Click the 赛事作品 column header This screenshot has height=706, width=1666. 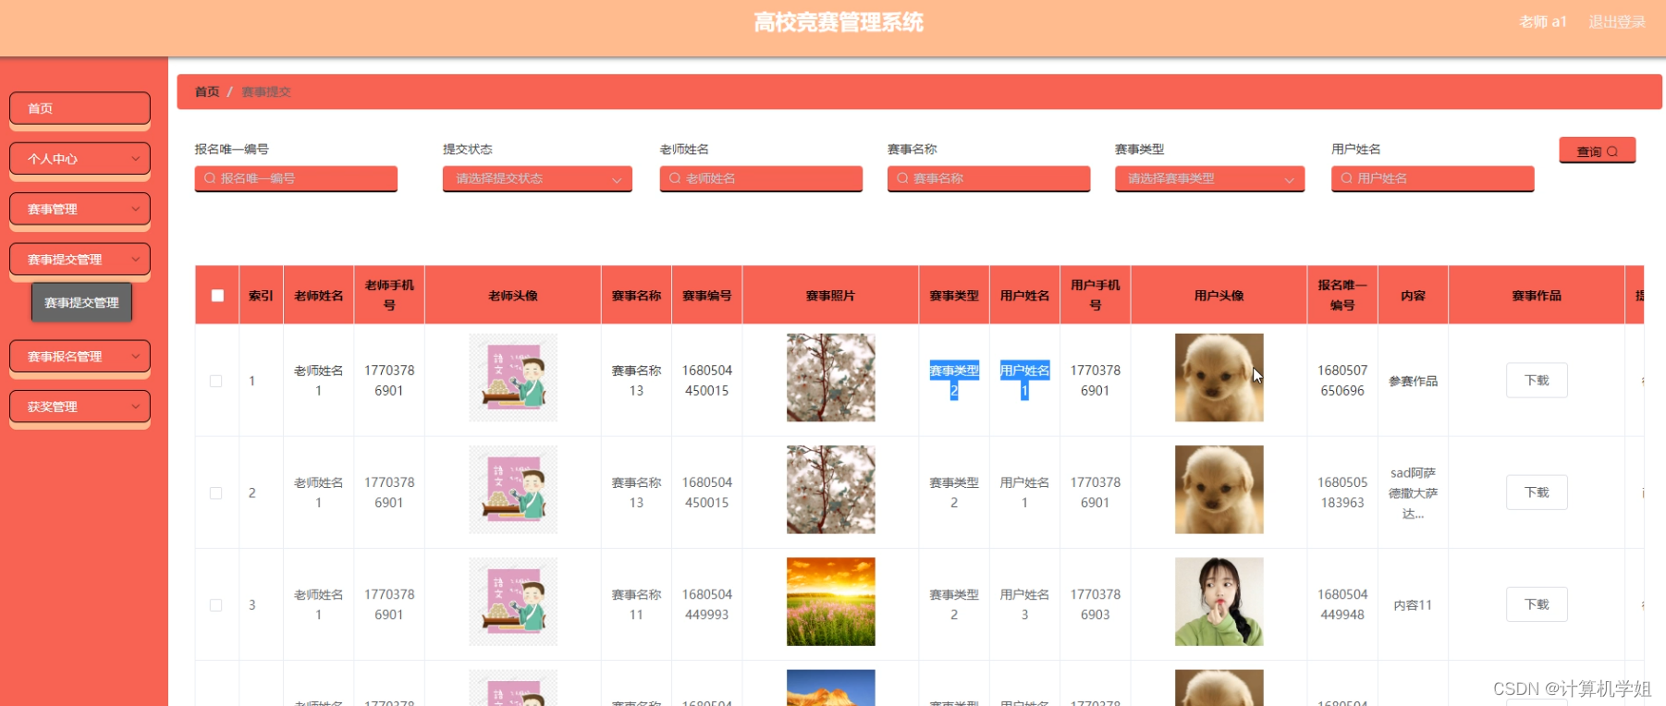pos(1537,296)
